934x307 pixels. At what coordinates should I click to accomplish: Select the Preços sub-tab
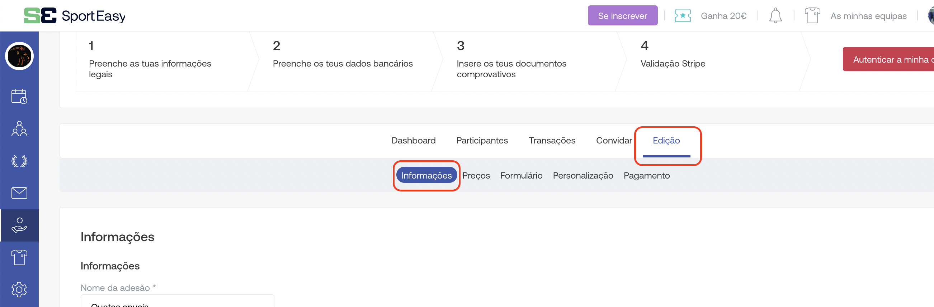[x=476, y=176]
